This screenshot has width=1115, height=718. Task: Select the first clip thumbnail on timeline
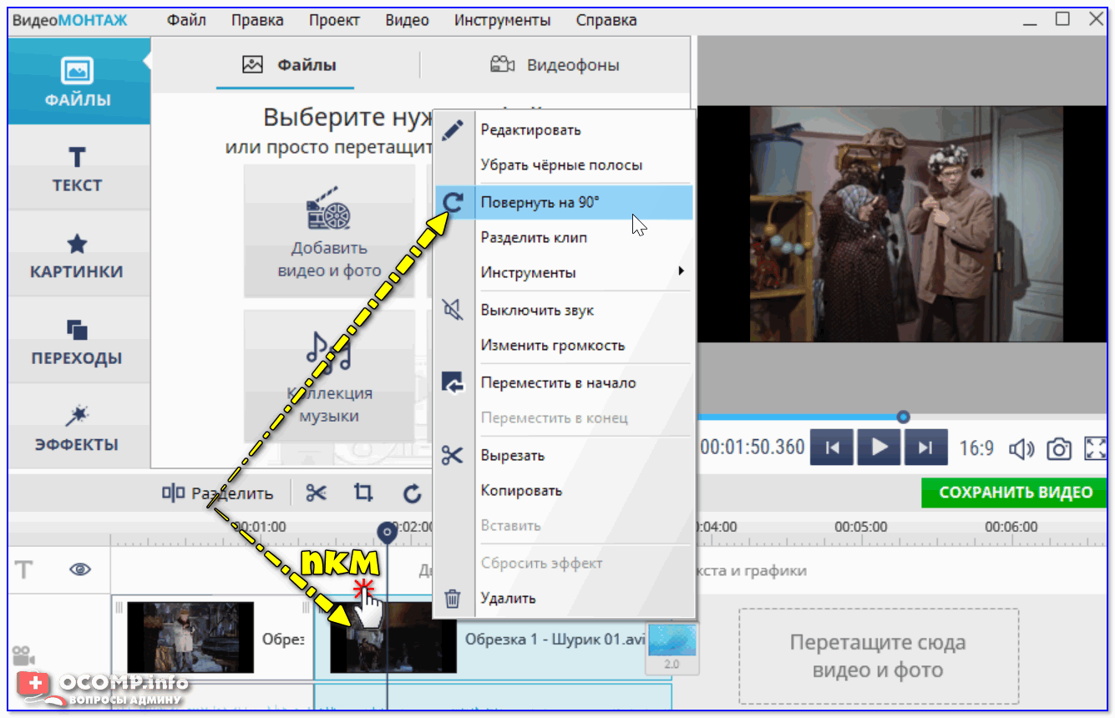pos(190,637)
